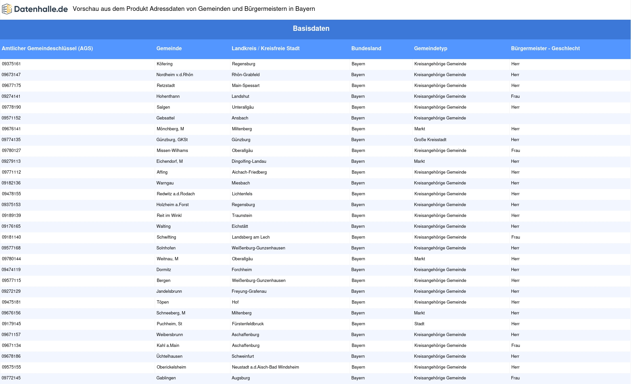Select the Große Kreisstadt cell

coord(430,140)
